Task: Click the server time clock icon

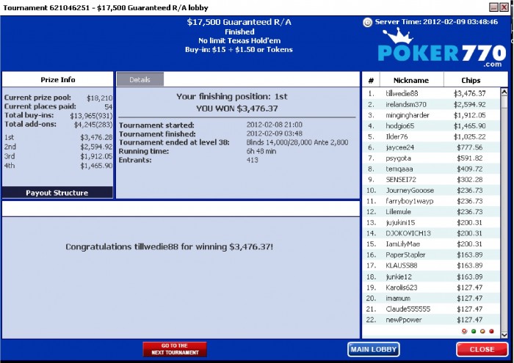Action: pyautogui.click(x=367, y=22)
